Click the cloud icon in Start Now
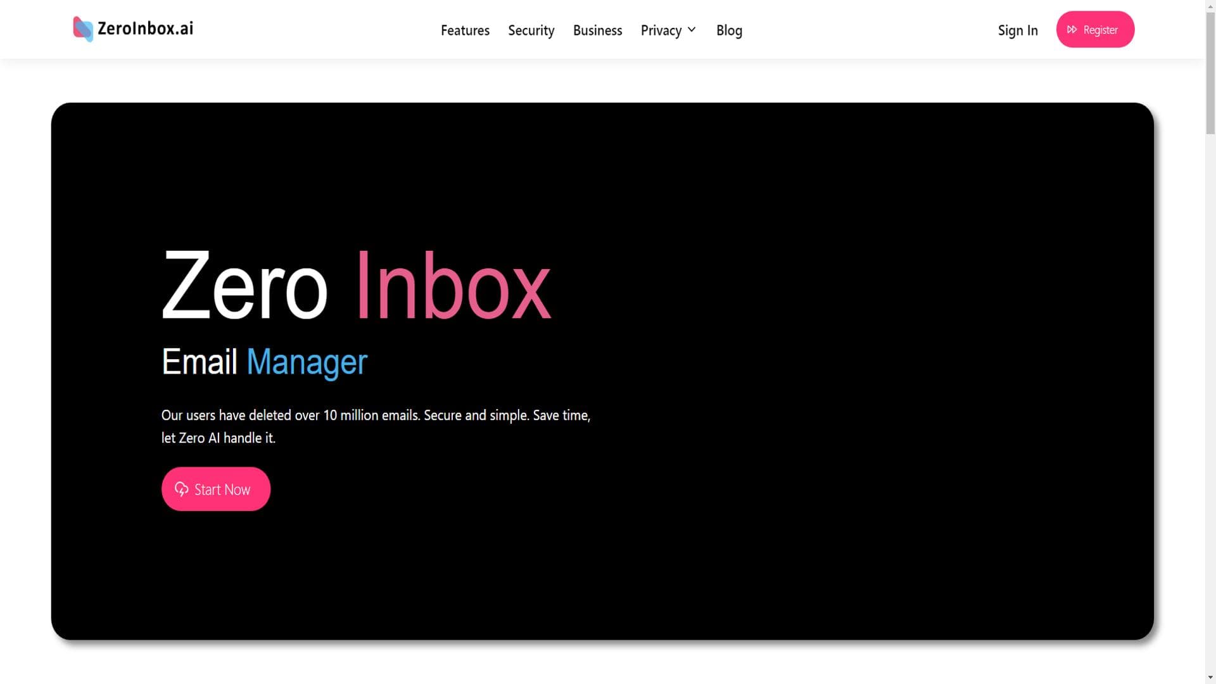The image size is (1216, 684). point(181,490)
